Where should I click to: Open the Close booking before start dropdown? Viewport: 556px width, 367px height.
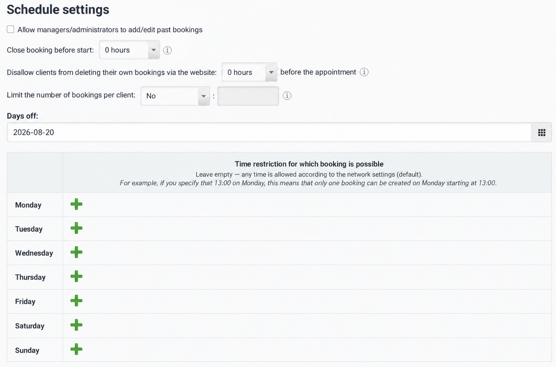129,50
